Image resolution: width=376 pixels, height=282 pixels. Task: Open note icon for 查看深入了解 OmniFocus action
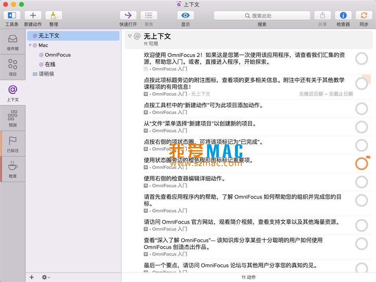145,254
